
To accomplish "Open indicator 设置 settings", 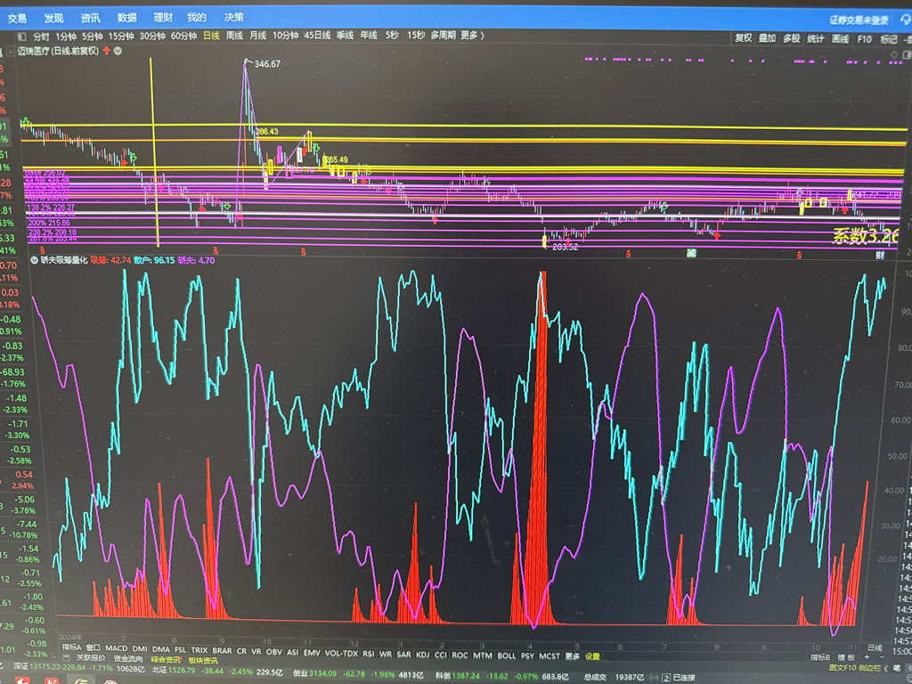I will point(592,656).
